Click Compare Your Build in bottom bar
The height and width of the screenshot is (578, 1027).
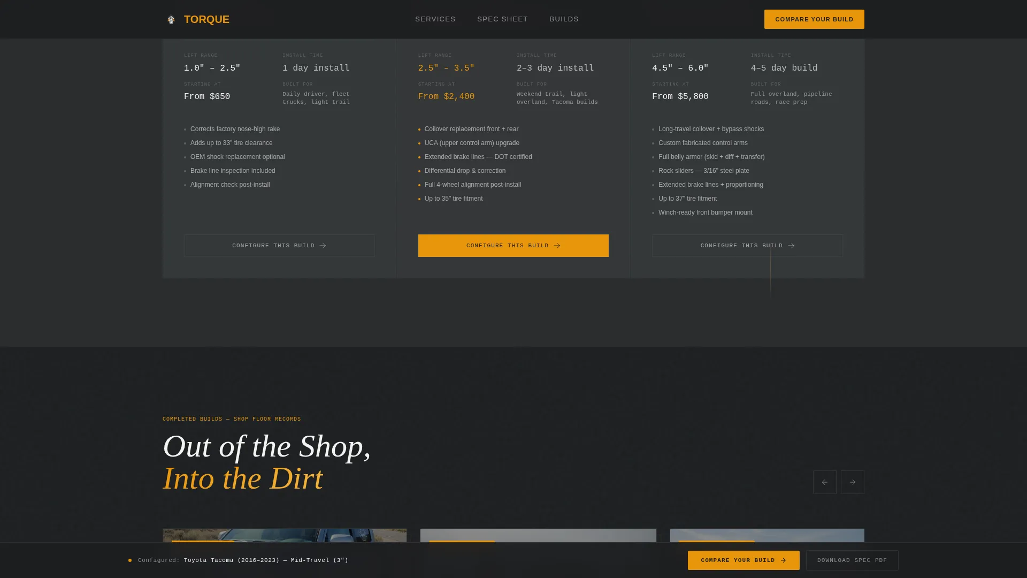744,560
